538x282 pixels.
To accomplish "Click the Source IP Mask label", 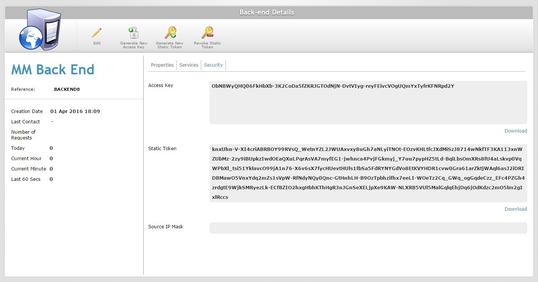I will [166, 227].
